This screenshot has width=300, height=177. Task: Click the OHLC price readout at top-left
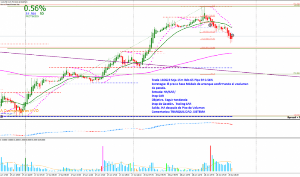[13, 2]
